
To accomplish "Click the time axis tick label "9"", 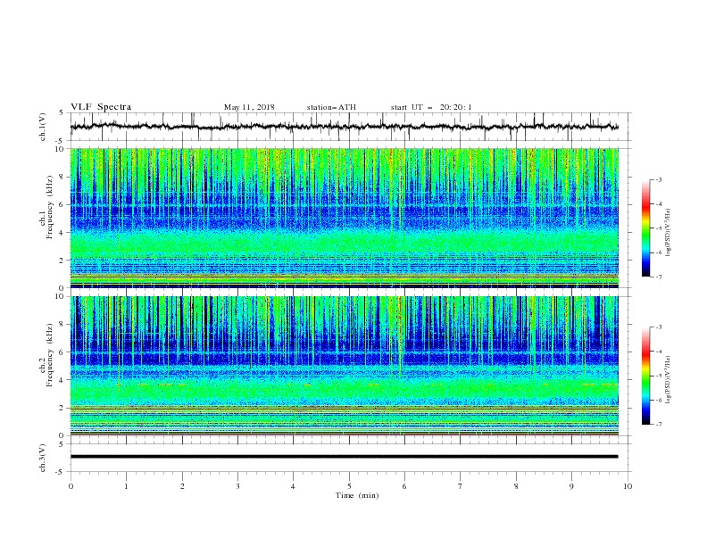I will point(571,486).
